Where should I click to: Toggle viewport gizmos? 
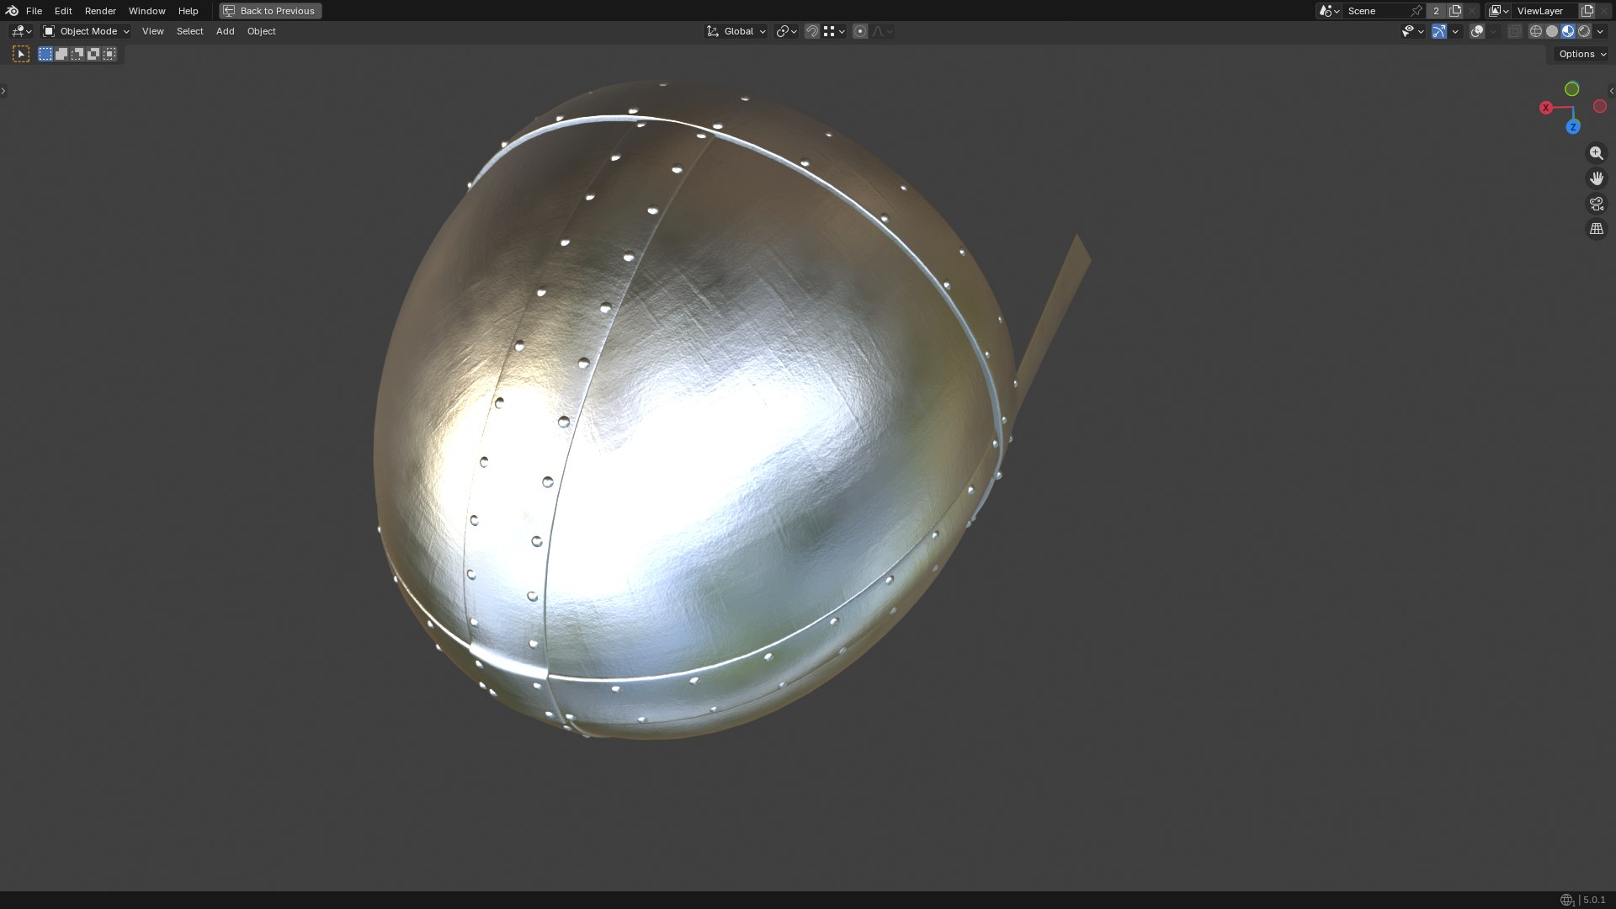pyautogui.click(x=1439, y=31)
